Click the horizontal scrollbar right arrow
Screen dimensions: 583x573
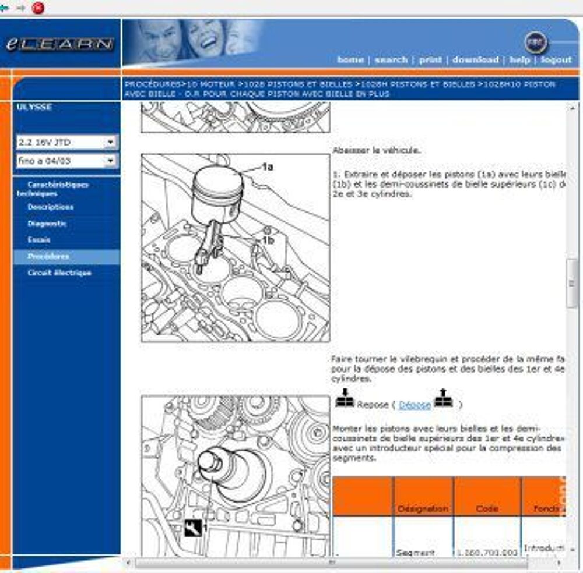coord(559,563)
